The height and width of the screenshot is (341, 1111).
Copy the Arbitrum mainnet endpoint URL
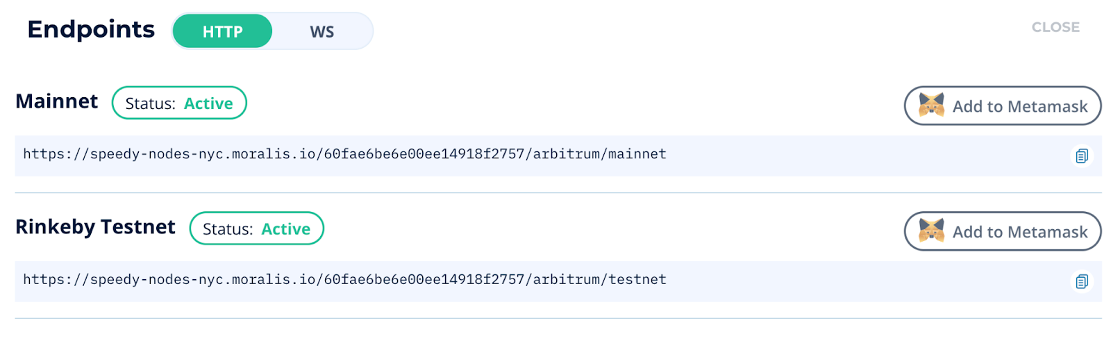[x=1081, y=156]
